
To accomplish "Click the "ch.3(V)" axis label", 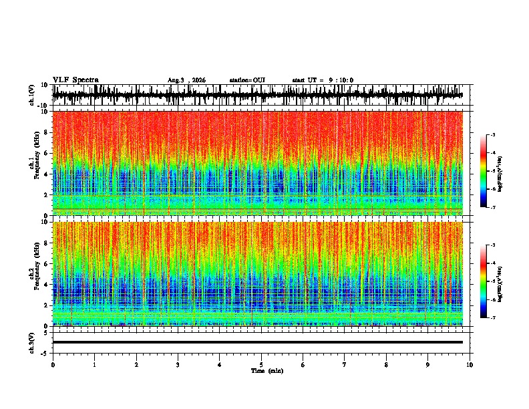I will 32,343.
